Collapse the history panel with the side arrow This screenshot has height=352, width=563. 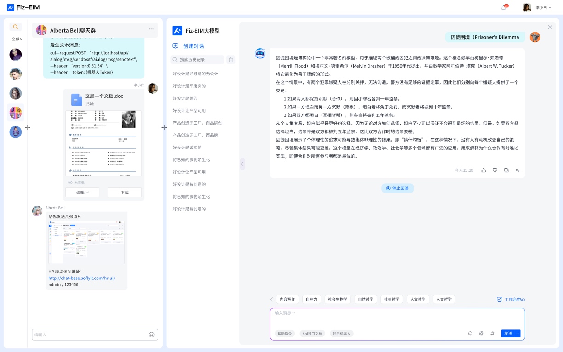pos(242,164)
